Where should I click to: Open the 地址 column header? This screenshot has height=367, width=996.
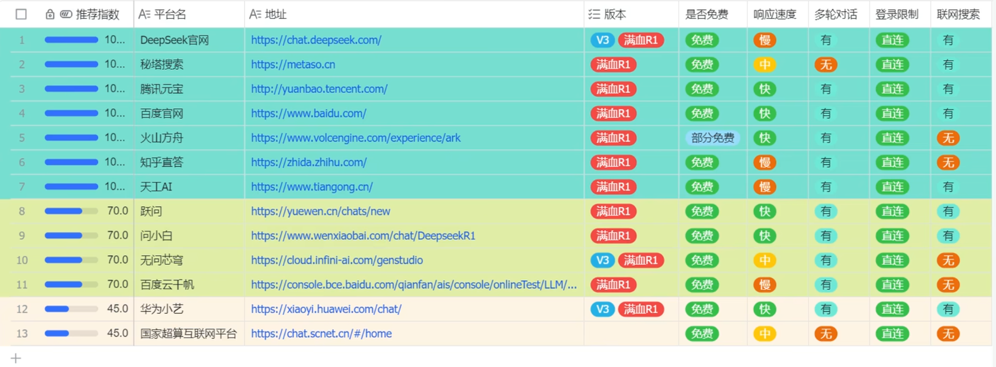(x=414, y=14)
